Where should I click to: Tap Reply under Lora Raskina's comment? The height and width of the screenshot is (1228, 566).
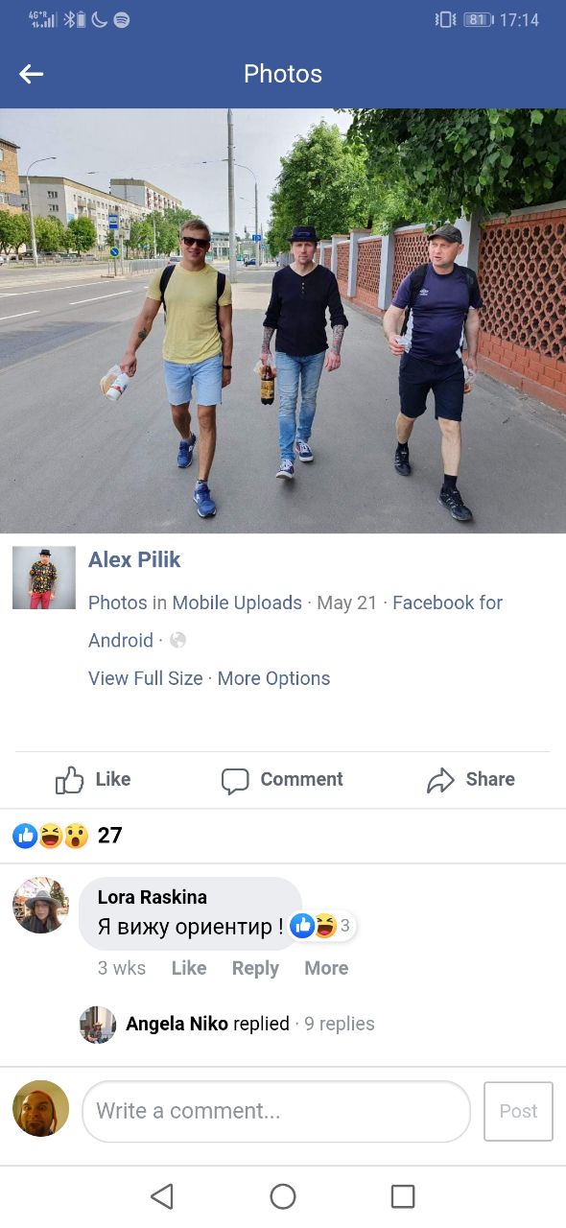click(255, 968)
